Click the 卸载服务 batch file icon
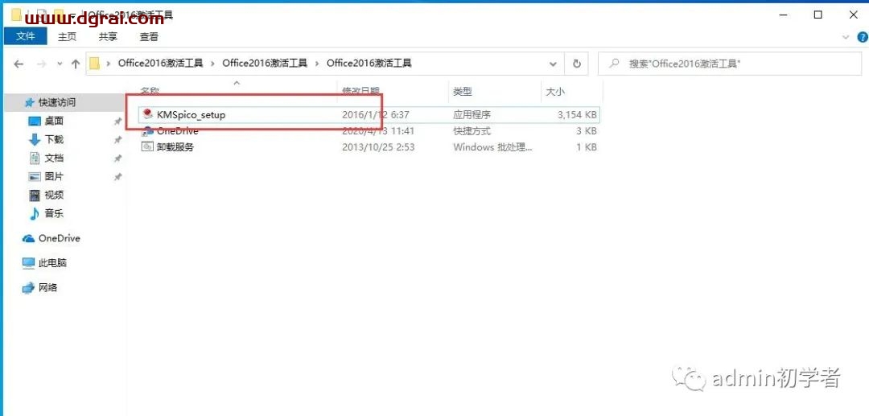Image resolution: width=869 pixels, height=416 pixels. point(147,146)
